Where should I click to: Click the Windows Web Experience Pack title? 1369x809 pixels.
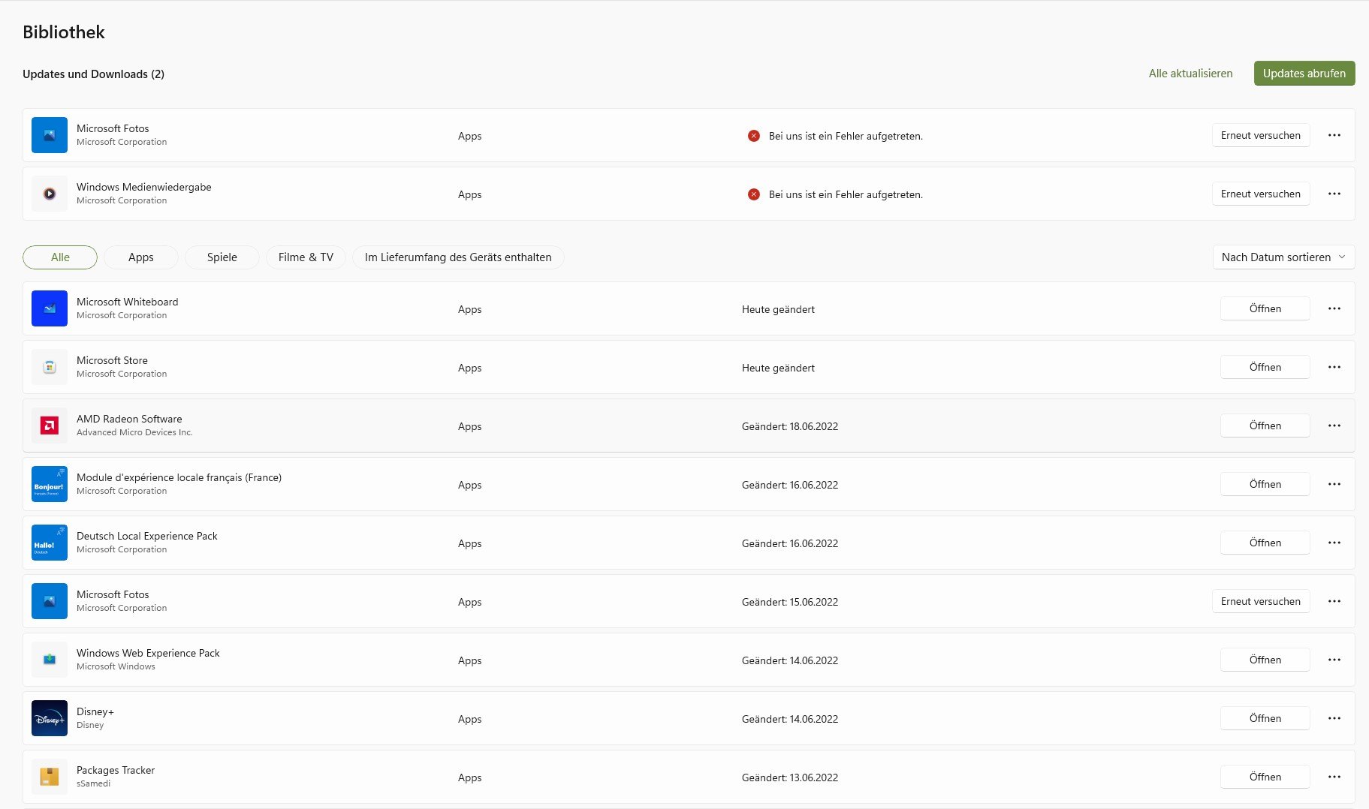click(148, 653)
